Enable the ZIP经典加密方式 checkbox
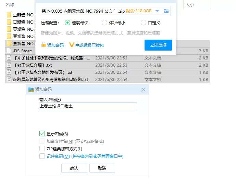 tap(42, 149)
